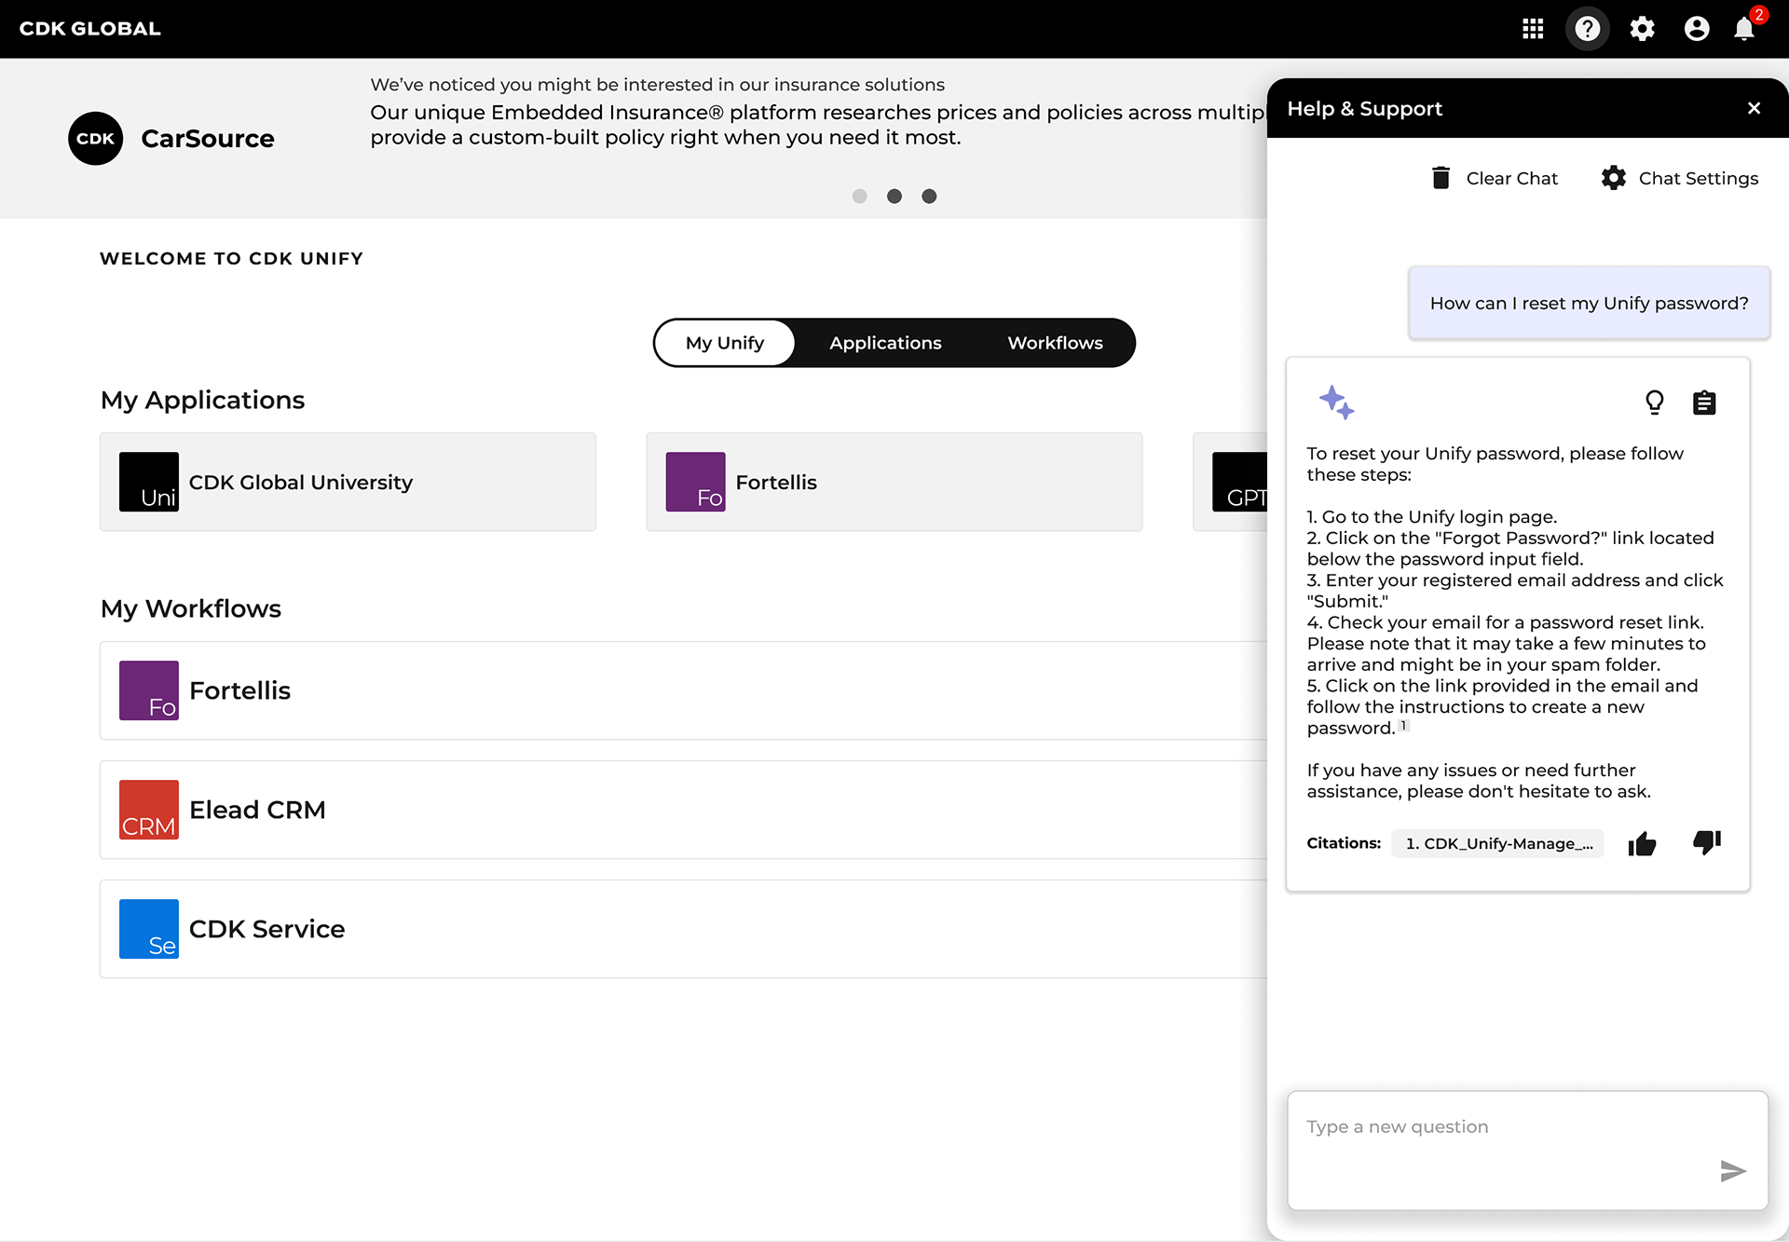Click the Type a new question field
The image size is (1789, 1242).
pyautogui.click(x=1527, y=1151)
